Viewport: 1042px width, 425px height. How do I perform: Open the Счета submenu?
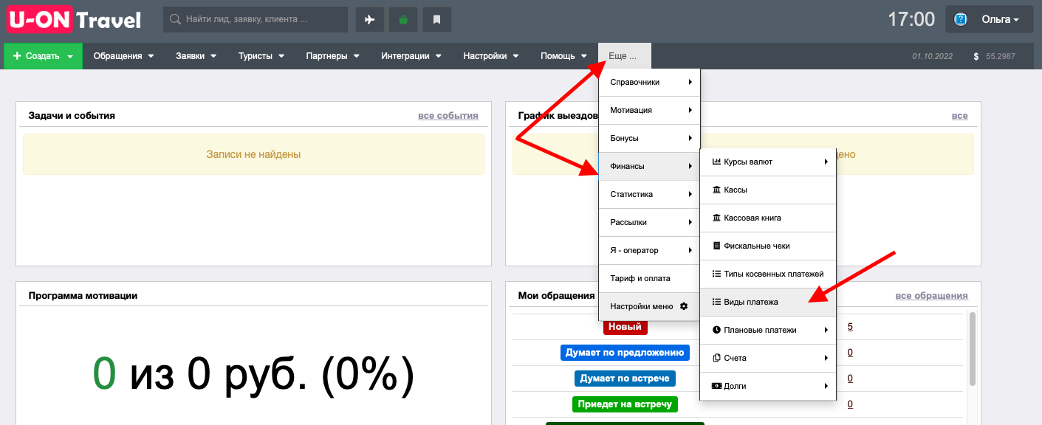pos(768,358)
